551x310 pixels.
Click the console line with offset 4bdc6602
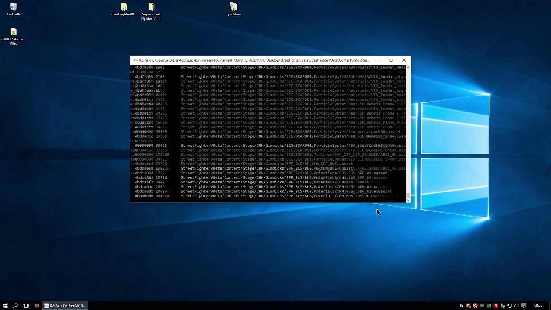[261, 178]
